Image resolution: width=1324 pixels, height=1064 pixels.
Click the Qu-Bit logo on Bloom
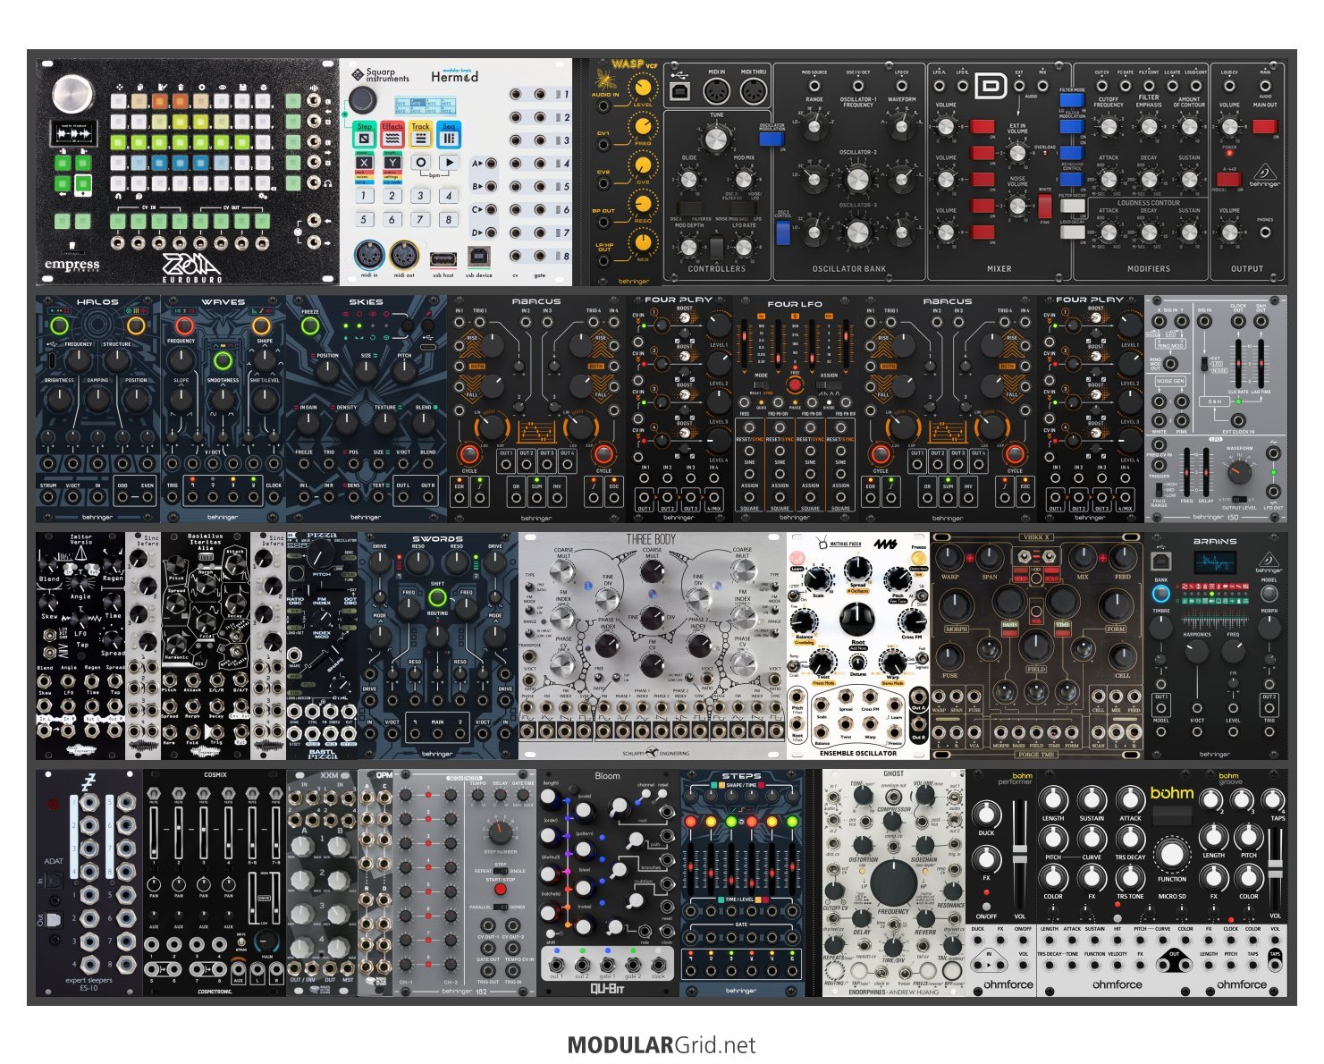(607, 988)
